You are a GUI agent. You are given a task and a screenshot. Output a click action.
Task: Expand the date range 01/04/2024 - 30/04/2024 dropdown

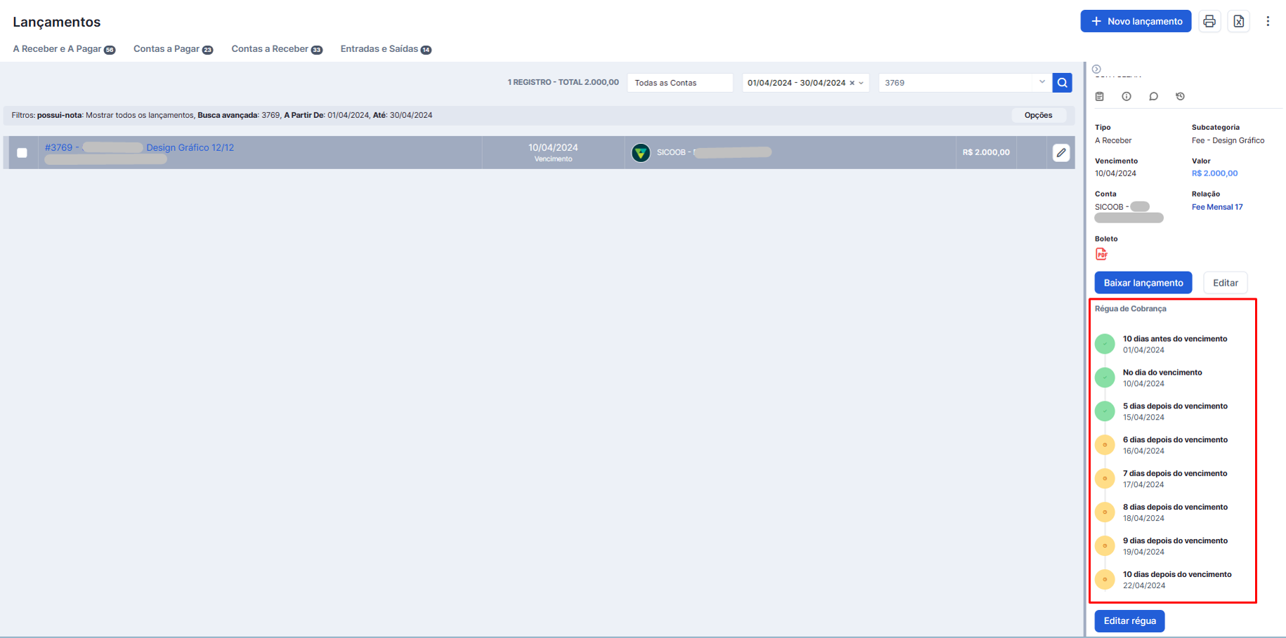pyautogui.click(x=861, y=83)
